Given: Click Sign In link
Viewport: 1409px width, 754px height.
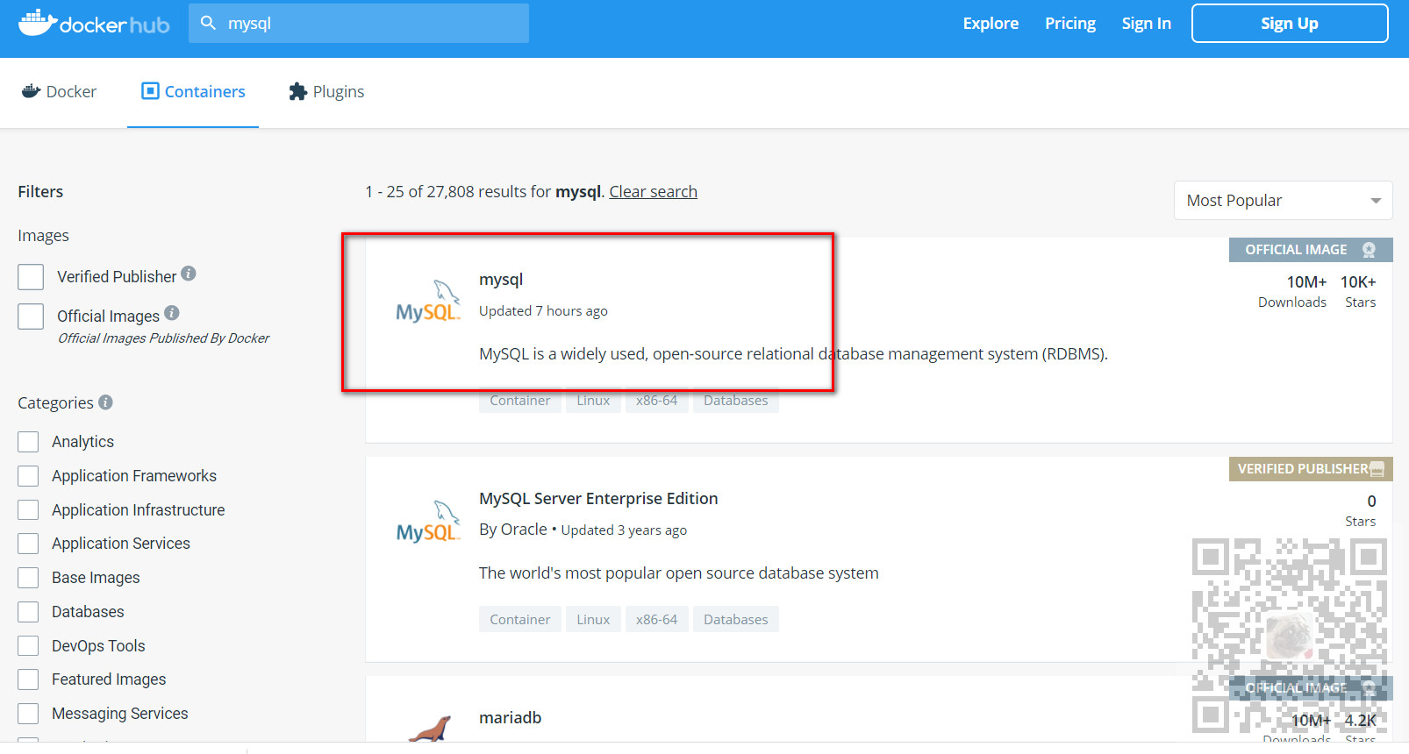Looking at the screenshot, I should (1146, 24).
